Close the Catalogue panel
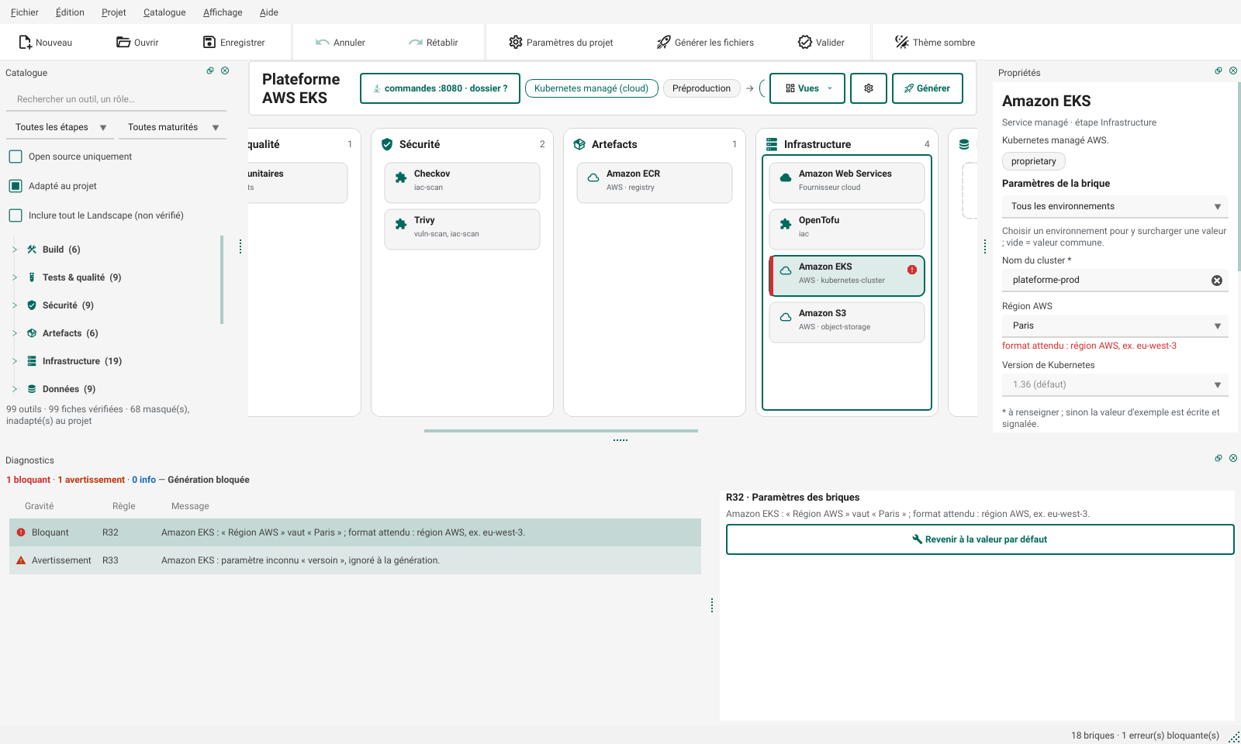This screenshot has width=1241, height=744. coord(225,71)
